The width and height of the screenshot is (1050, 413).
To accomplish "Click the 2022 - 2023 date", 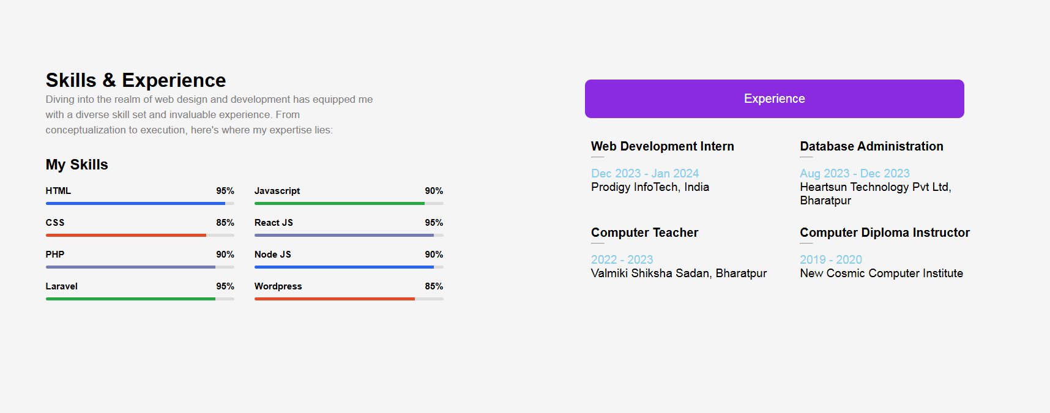I will coord(622,259).
